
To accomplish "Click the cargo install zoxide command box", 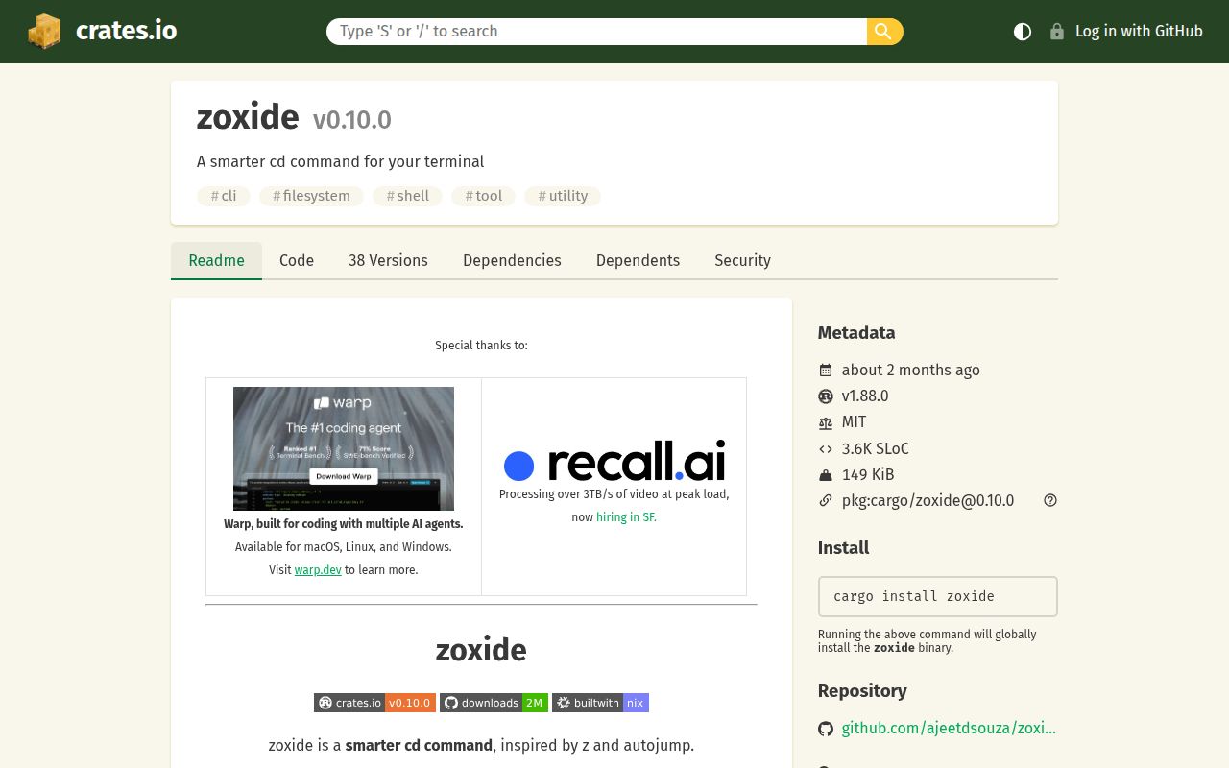I will click(x=937, y=596).
